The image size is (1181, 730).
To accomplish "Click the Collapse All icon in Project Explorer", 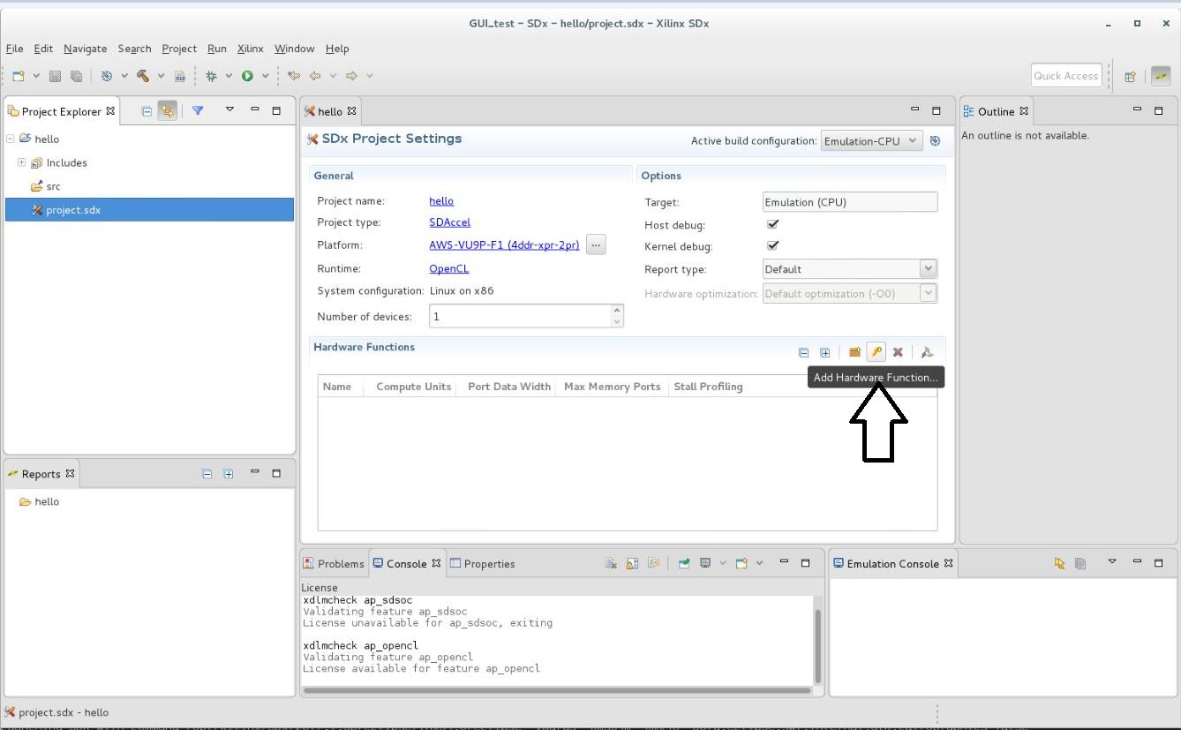I will coord(147,110).
